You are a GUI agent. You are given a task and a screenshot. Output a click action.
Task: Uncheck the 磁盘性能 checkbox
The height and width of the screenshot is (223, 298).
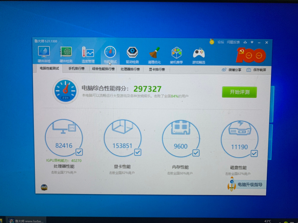[254, 153]
